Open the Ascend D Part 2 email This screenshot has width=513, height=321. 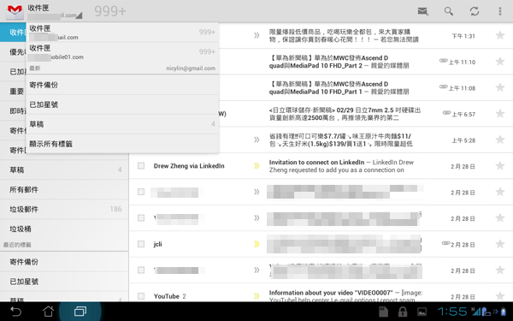tap(339, 62)
